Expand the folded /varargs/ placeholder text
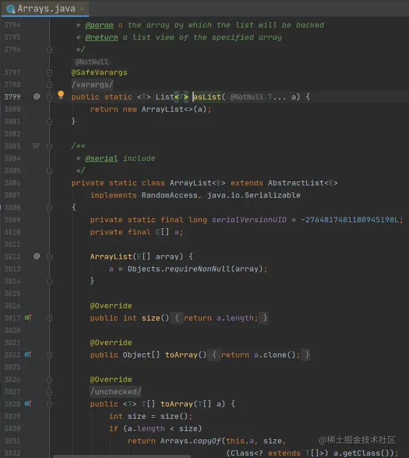The image size is (409, 458). pyautogui.click(x=92, y=85)
